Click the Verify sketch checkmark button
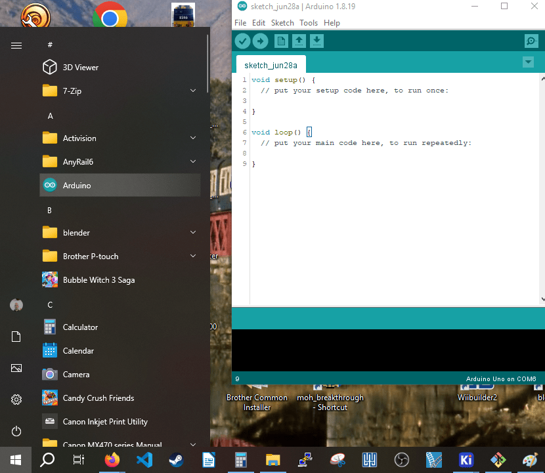The width and height of the screenshot is (545, 473). [243, 41]
